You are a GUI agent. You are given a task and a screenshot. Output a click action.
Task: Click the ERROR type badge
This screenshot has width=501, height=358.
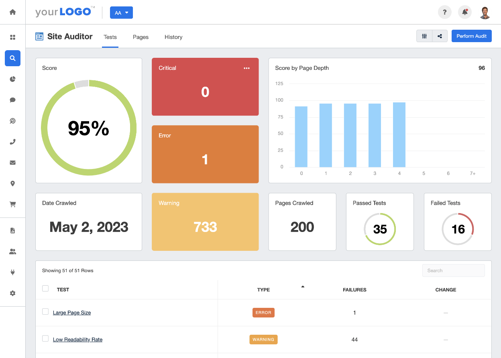click(263, 313)
